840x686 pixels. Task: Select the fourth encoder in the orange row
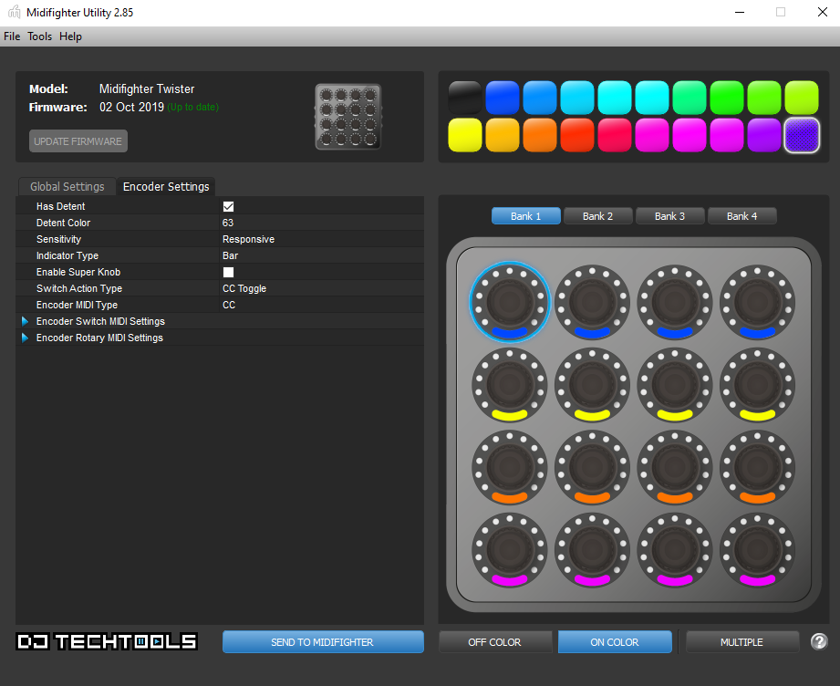[757, 467]
